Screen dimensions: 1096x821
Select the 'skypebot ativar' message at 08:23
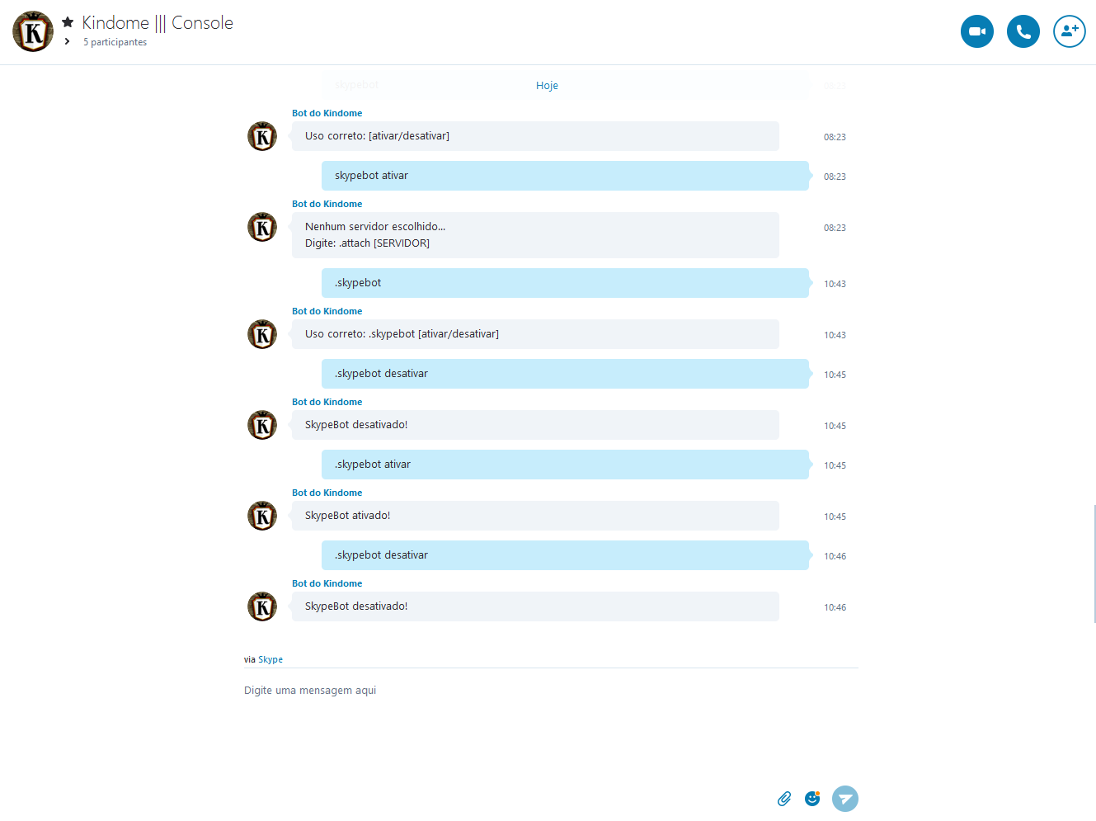(565, 176)
